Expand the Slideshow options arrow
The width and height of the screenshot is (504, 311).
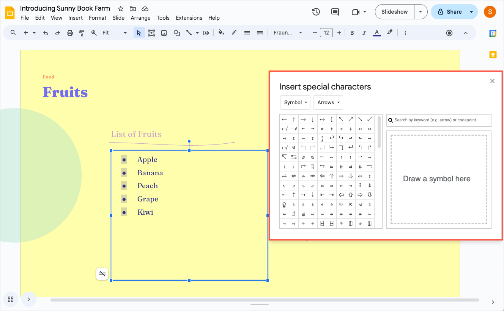click(421, 12)
